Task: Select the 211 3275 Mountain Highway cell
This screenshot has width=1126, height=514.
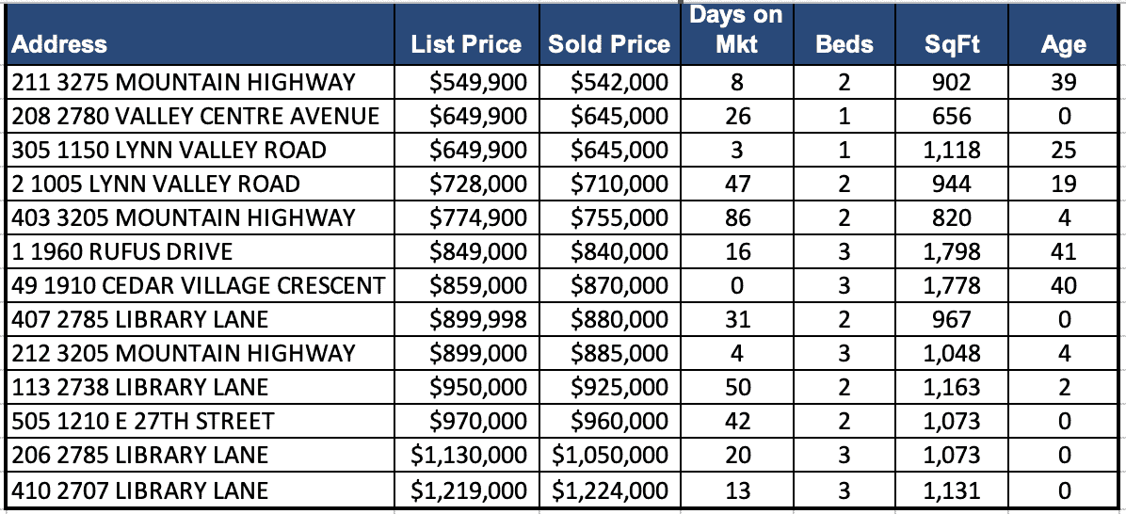Action: coord(184,82)
